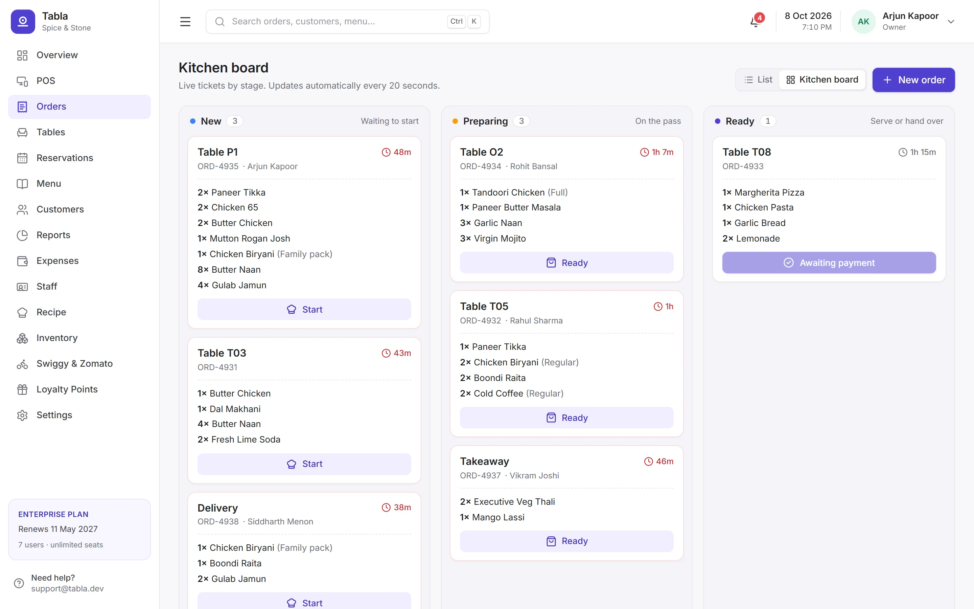
Task: Open the notifications bell
Action: (755, 21)
